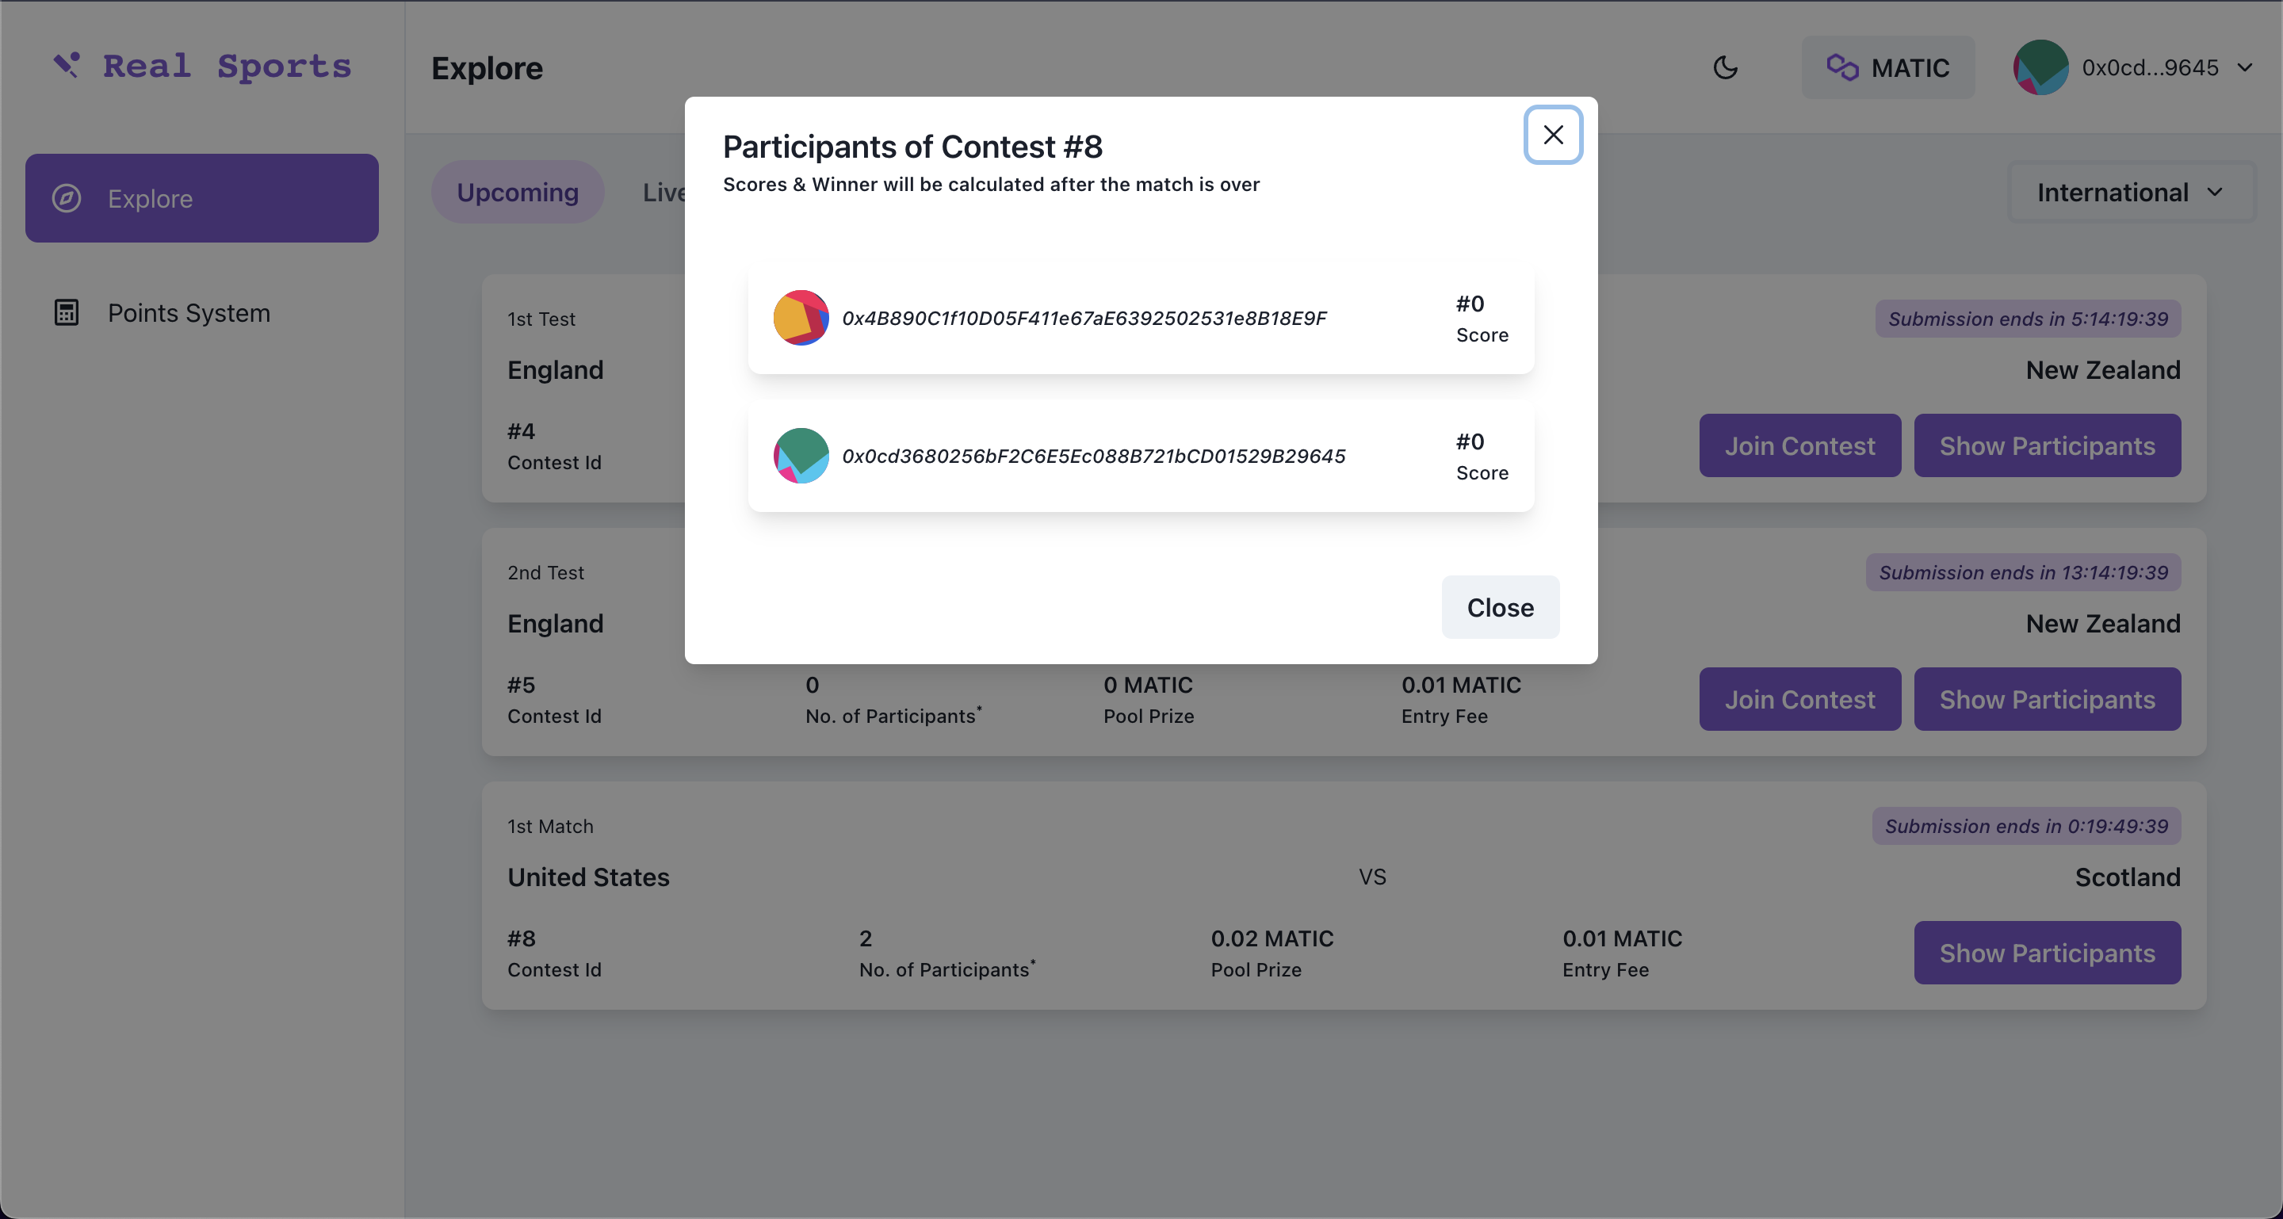Click the MATIC network icon in header
This screenshot has height=1219, width=2283.
(1845, 67)
